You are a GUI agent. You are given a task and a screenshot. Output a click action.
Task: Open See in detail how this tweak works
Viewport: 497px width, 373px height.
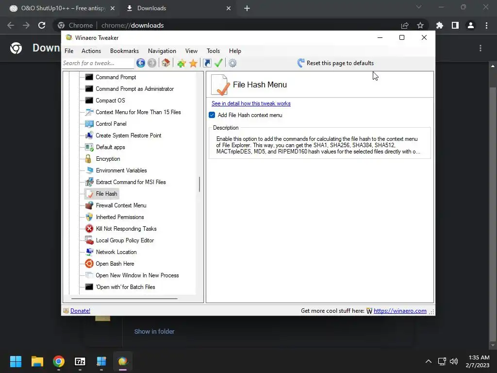coord(251,103)
